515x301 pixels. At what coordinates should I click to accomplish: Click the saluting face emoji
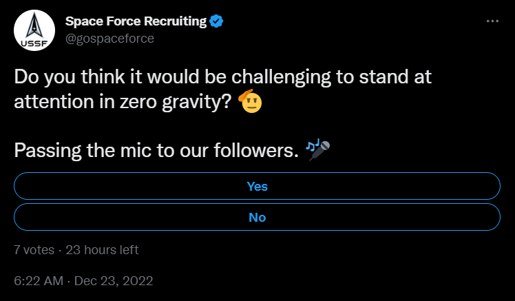click(x=251, y=101)
